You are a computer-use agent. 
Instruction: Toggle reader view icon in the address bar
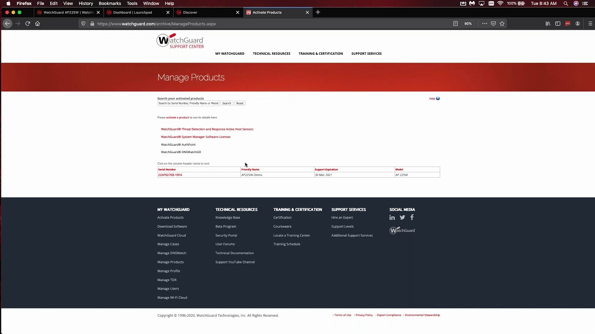[x=456, y=24]
